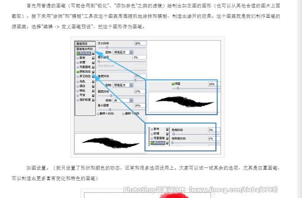Image resolution: width=302 pixels, height=198 pixels.
Task: Check the 保护纹理 option
Action: pos(78,100)
